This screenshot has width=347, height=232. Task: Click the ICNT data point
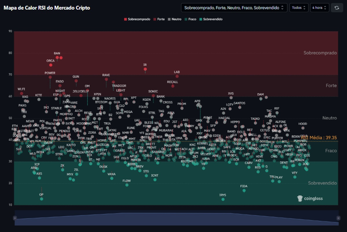[155, 180]
